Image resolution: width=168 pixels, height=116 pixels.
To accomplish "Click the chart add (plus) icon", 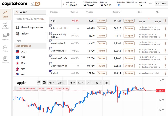I will pyautogui.click(x=39, y=83).
